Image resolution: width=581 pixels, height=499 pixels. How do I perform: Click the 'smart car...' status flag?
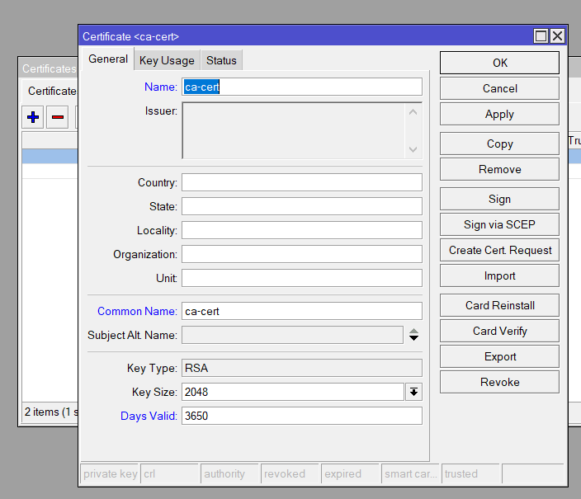(410, 473)
